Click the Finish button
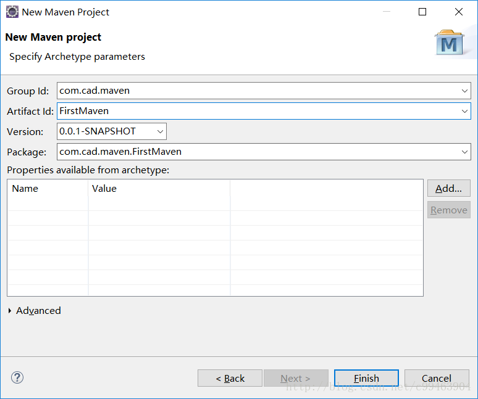Screen dimensions: 478x399 [366, 378]
